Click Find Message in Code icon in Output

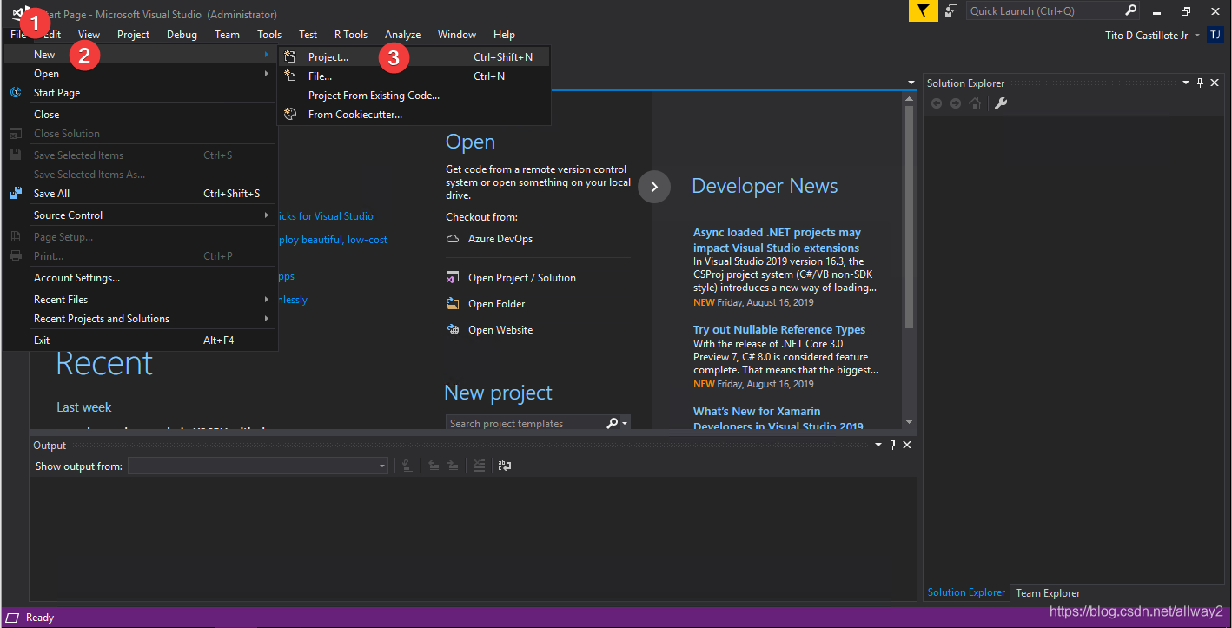tap(407, 466)
